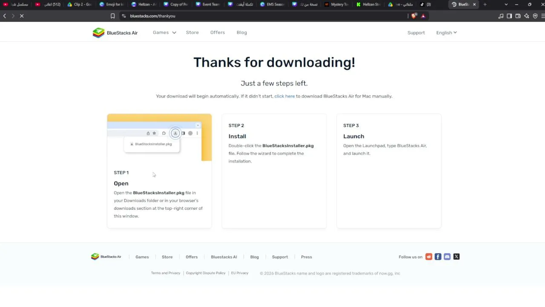Open the music playlist icon in toolbar
The image size is (545, 307).
coord(501,16)
